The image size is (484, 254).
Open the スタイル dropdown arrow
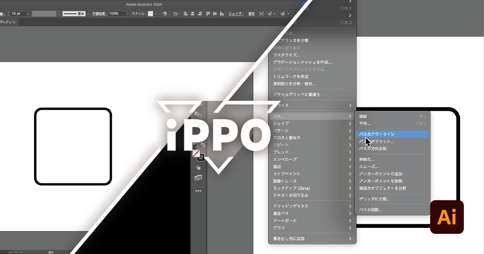coord(156,14)
